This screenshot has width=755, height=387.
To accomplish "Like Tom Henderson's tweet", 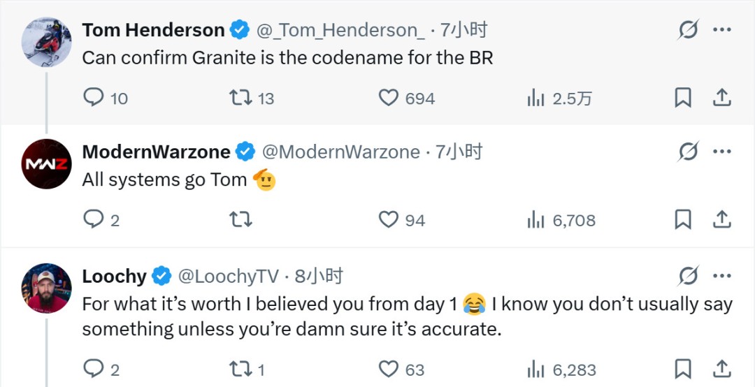I will tap(389, 98).
